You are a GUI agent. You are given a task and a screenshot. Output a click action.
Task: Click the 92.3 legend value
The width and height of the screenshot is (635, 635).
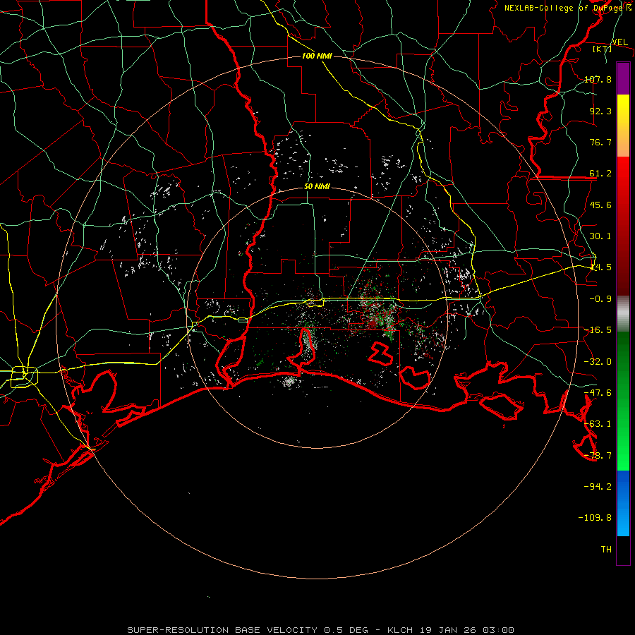click(600, 111)
